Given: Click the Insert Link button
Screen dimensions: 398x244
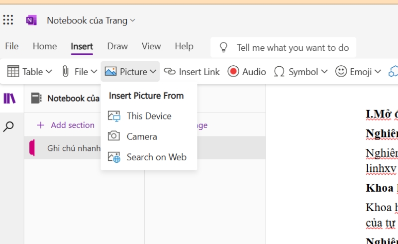Looking at the screenshot, I should (192, 72).
